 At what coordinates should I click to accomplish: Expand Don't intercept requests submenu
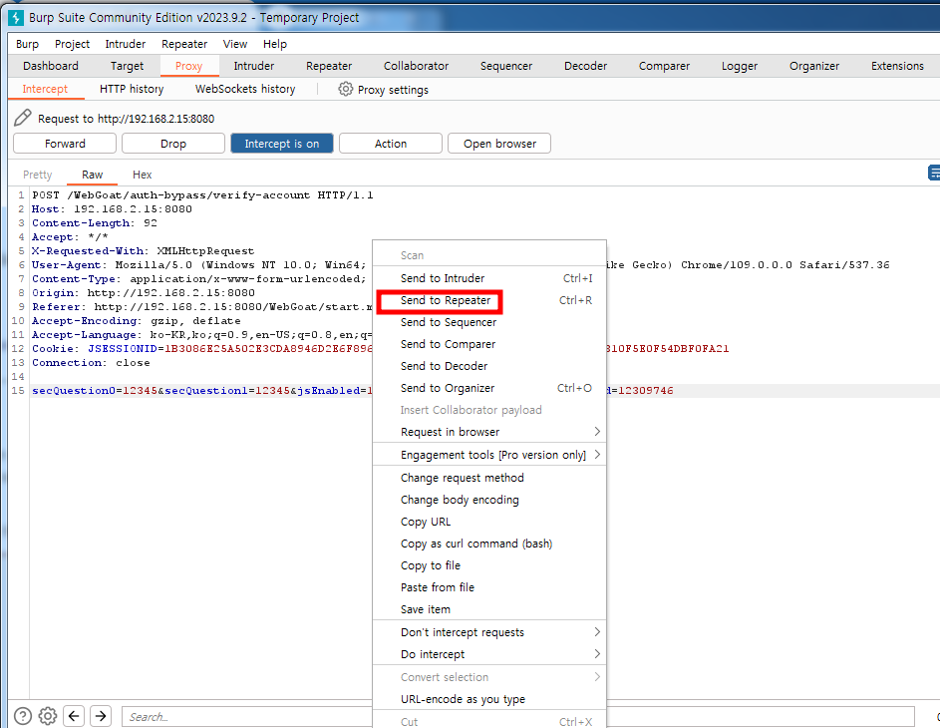[x=489, y=632]
